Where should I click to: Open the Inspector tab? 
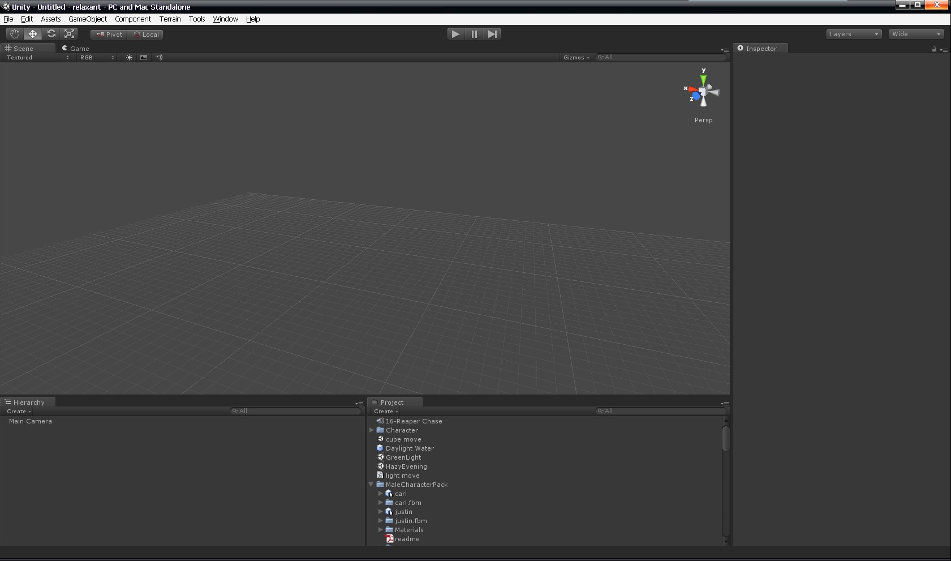click(x=760, y=48)
